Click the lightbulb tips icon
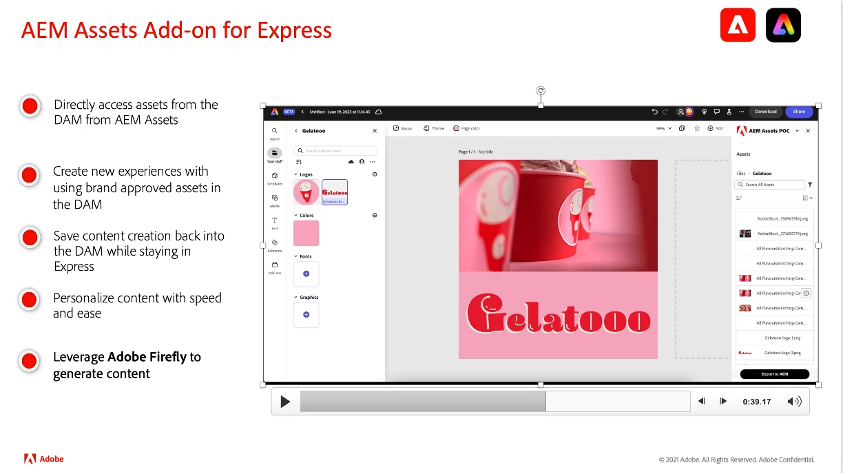Image resolution: width=843 pixels, height=474 pixels. pyautogui.click(x=705, y=112)
